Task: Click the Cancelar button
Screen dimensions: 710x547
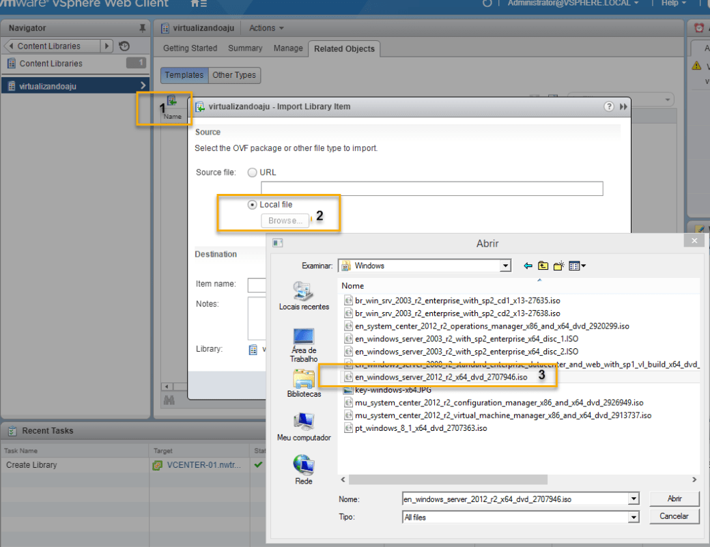Action: (x=674, y=516)
